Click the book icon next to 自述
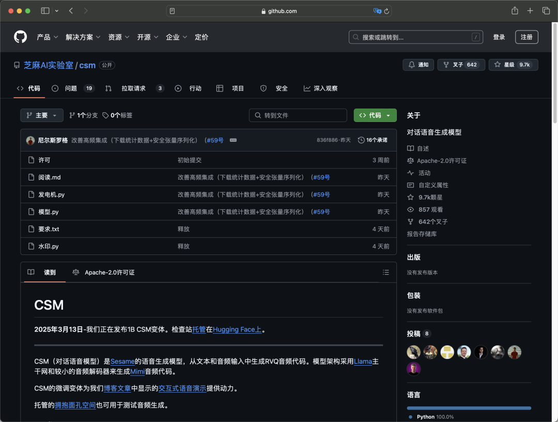The height and width of the screenshot is (422, 558). pos(410,148)
